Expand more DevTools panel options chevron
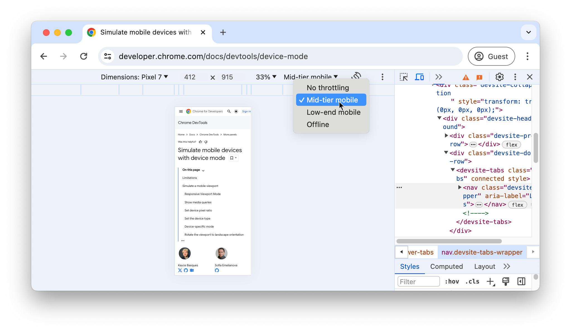This screenshot has height=332, width=571. 438,77
